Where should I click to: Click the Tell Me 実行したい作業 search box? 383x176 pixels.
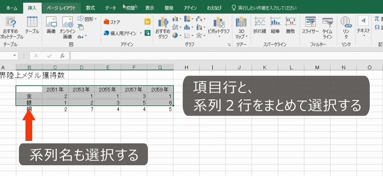pyautogui.click(x=264, y=8)
